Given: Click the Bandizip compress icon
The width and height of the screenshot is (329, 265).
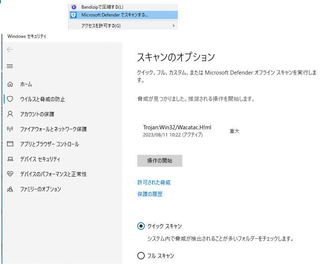Looking at the screenshot, I should (x=74, y=7).
